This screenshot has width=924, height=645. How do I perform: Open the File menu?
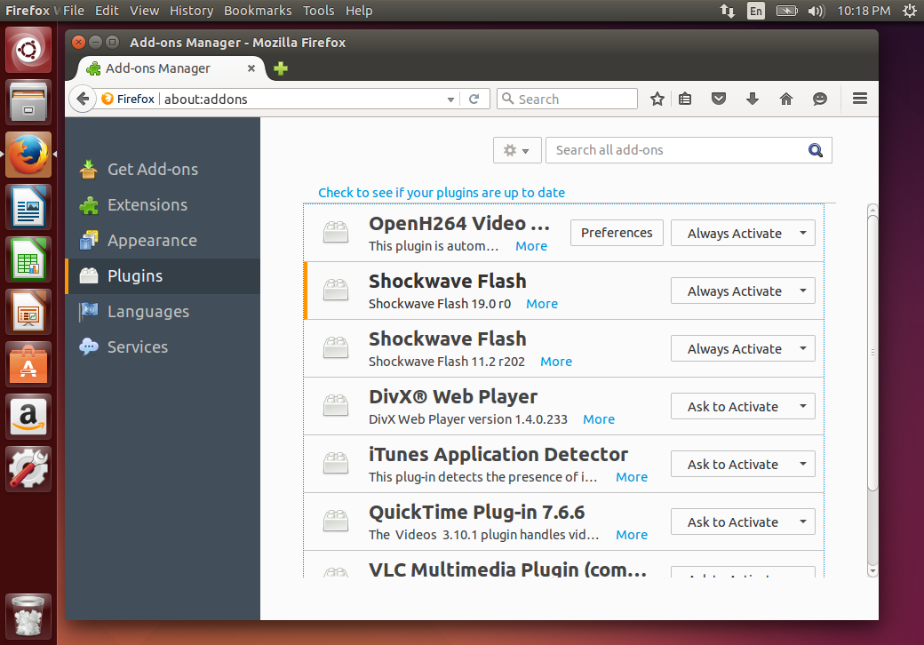(74, 11)
